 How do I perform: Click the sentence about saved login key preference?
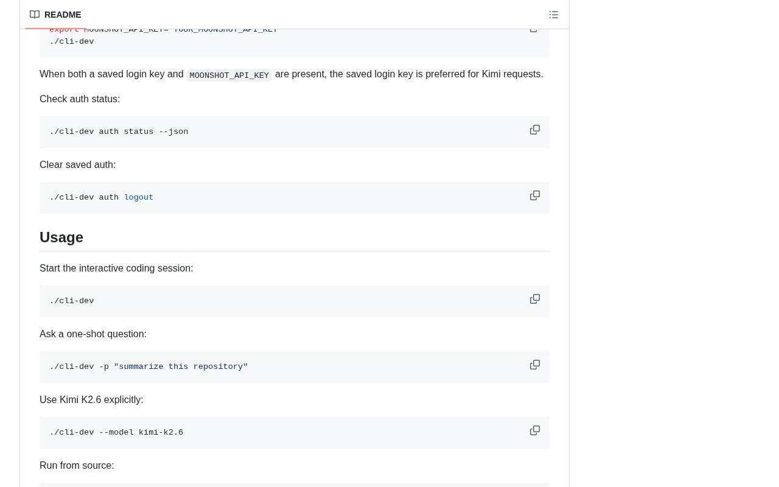click(292, 74)
